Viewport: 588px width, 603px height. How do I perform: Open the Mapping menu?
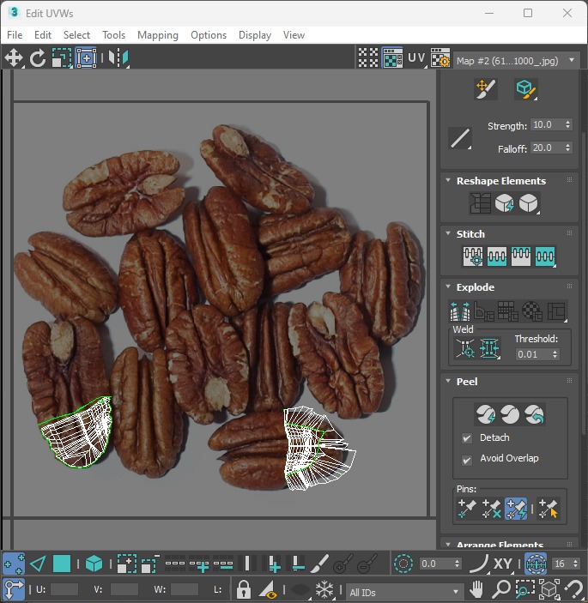[158, 35]
